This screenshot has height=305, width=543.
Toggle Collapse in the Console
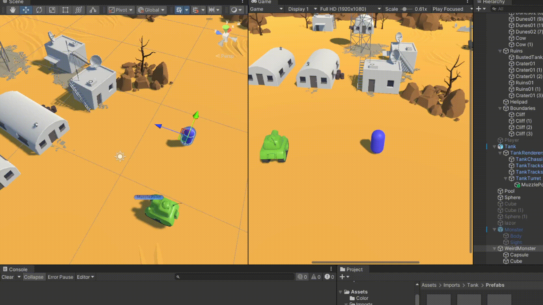click(x=33, y=277)
